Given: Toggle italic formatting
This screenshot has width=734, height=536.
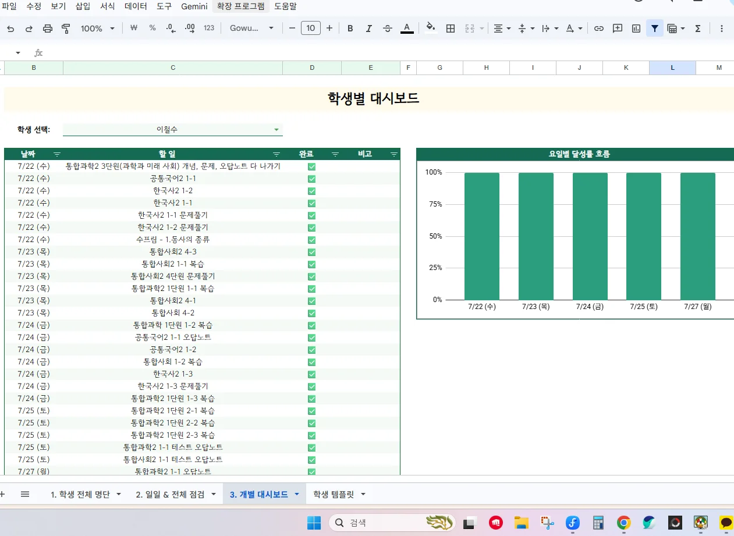Looking at the screenshot, I should tap(368, 28).
